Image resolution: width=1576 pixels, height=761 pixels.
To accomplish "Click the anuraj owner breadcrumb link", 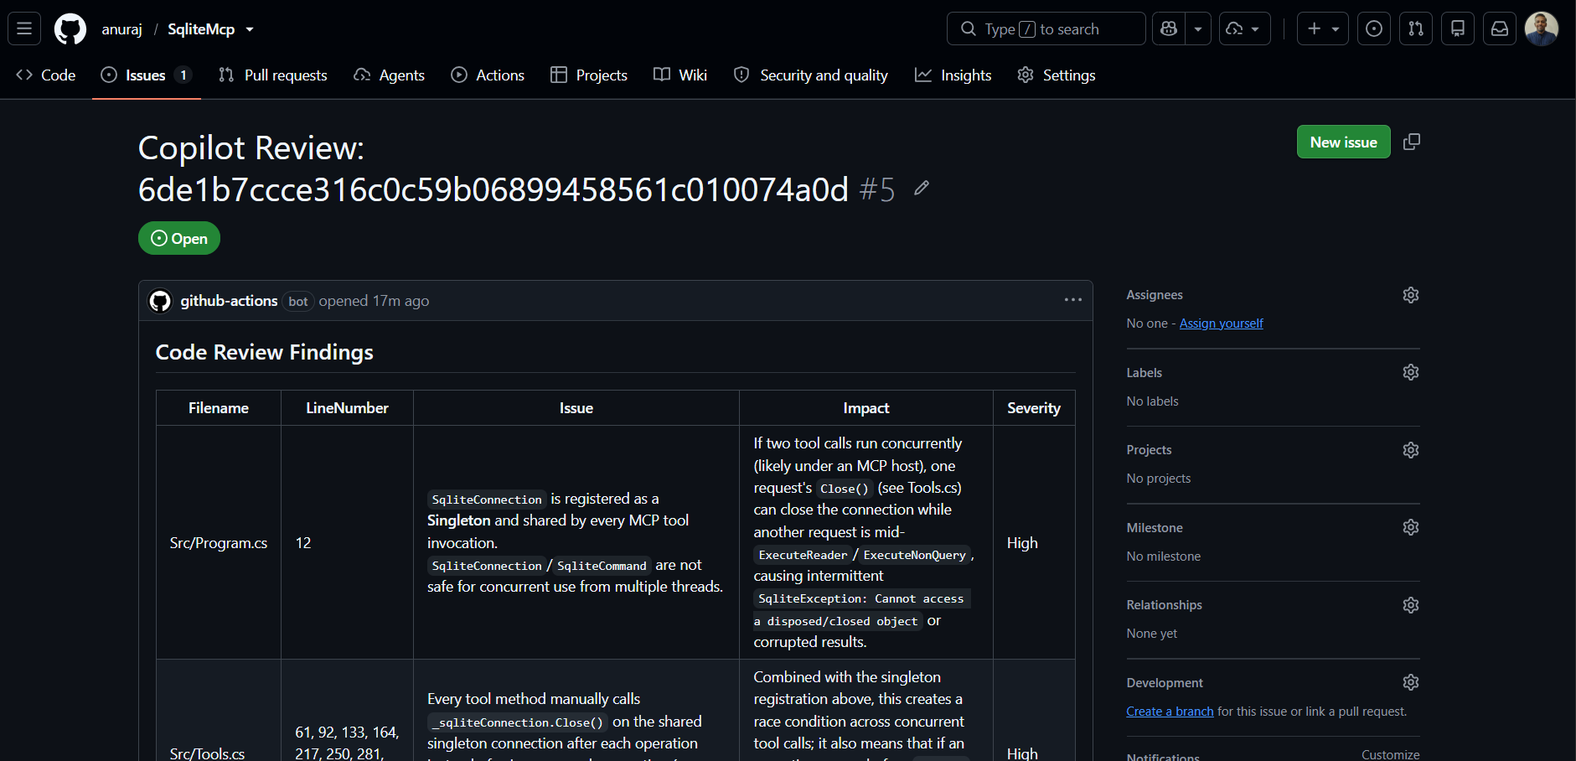I will [122, 29].
